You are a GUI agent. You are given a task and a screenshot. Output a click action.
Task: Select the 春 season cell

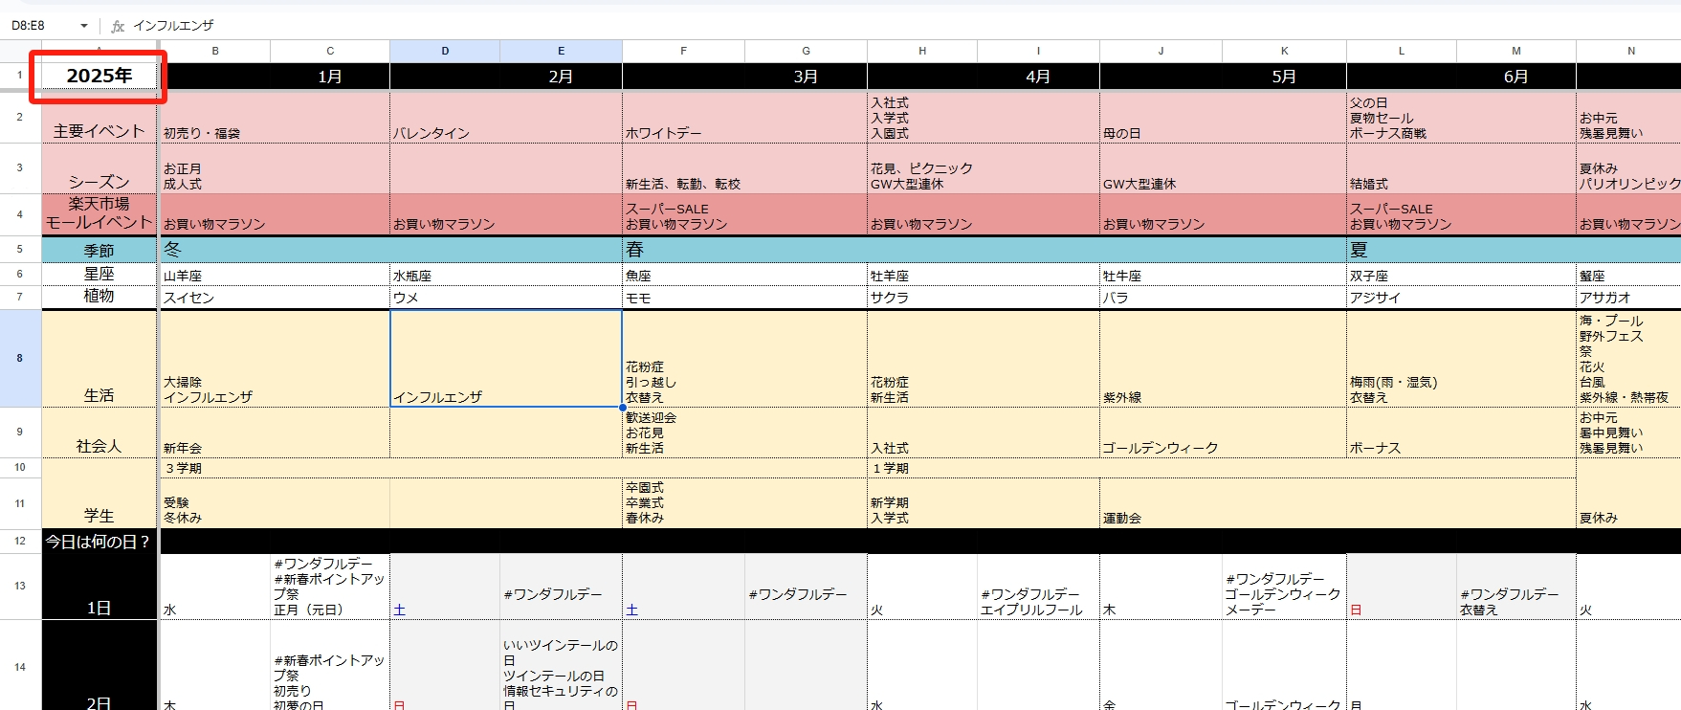coord(984,250)
